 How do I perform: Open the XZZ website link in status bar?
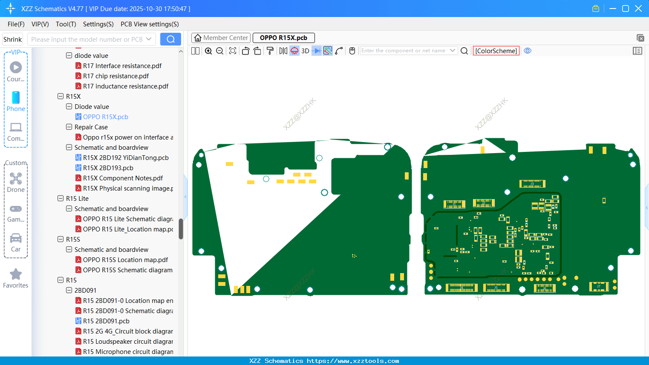tap(353, 361)
